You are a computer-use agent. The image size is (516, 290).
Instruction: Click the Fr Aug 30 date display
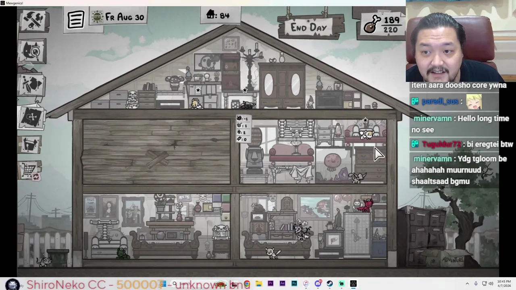118,17
